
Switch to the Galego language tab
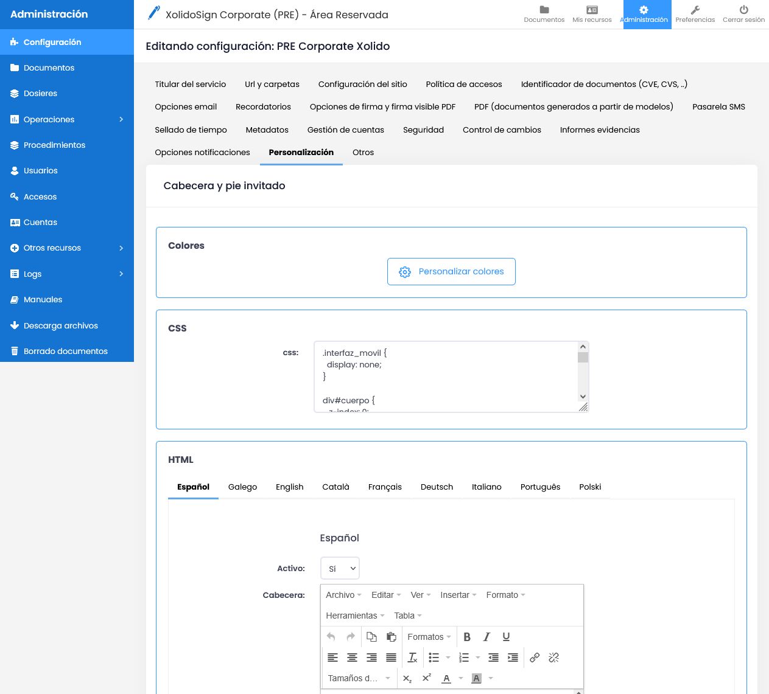[242, 487]
